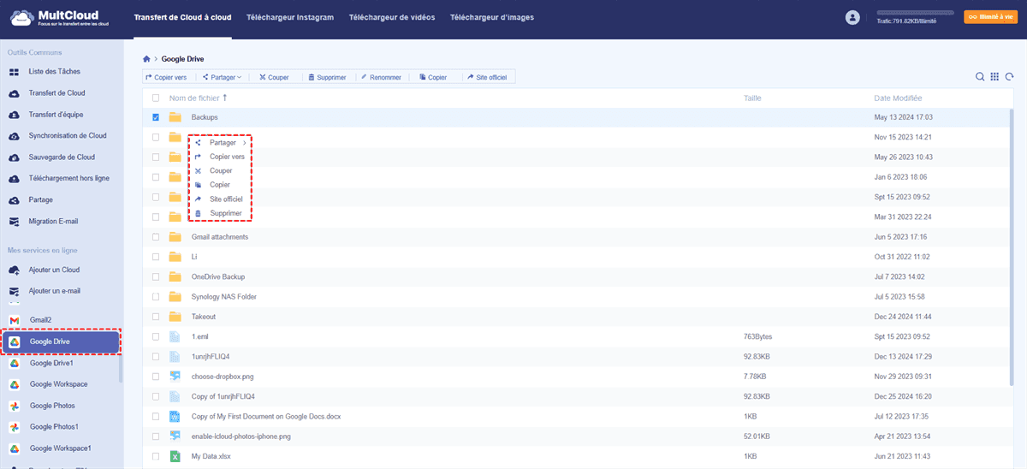This screenshot has width=1027, height=469.
Task: Click the Illimité à vie button
Action: pyautogui.click(x=991, y=17)
